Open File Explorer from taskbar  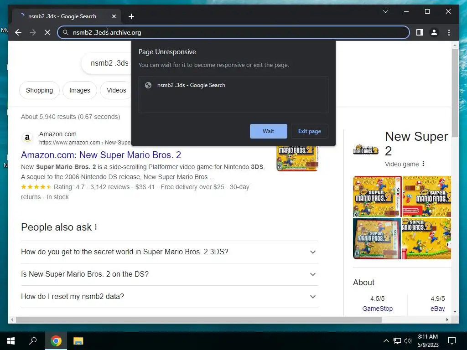pos(78,341)
